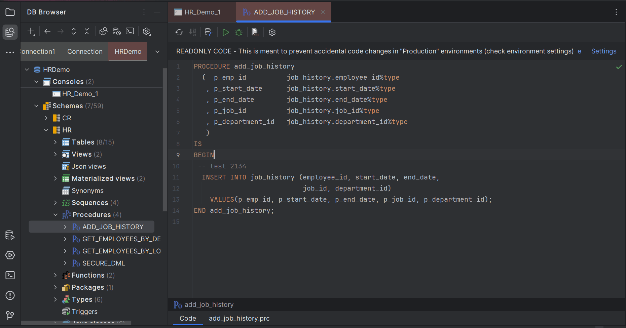Image resolution: width=626 pixels, height=328 pixels.
Task: Click the green inspection checkmark in editor
Action: tap(619, 67)
